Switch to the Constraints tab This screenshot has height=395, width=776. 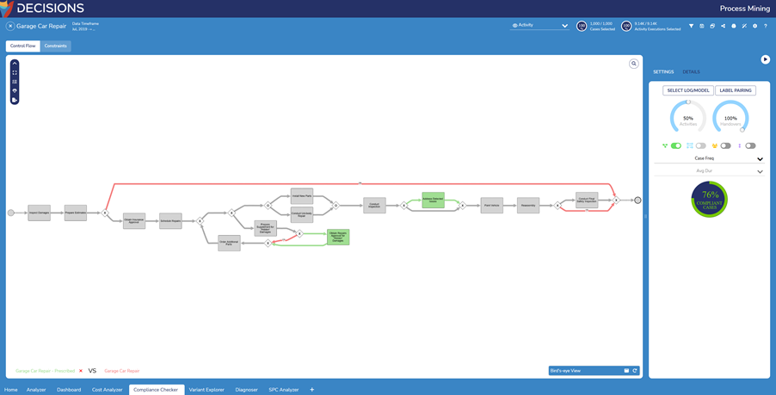[56, 46]
